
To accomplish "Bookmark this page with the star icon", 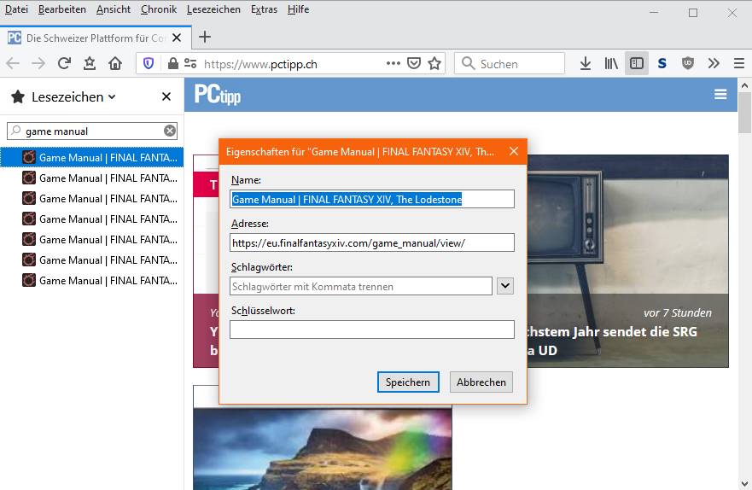I will point(434,63).
